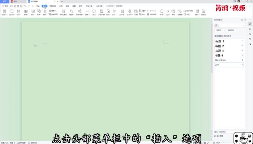Insert a page break
The height and width of the screenshot is (144, 253).
[x=19, y=12]
